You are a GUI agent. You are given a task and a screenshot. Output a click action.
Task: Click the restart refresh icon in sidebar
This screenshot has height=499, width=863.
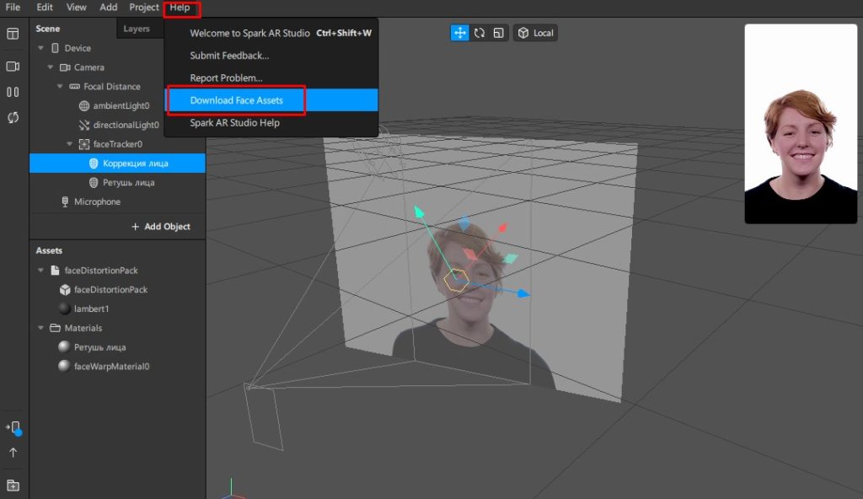click(x=13, y=117)
